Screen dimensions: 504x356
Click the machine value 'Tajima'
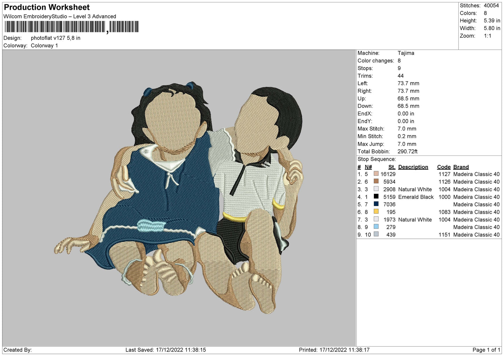click(x=406, y=53)
